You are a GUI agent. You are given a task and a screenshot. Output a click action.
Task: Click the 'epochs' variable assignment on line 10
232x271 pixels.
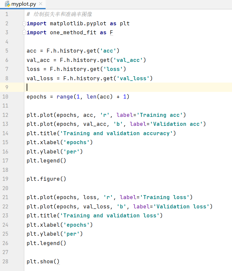pyautogui.click(x=37, y=97)
